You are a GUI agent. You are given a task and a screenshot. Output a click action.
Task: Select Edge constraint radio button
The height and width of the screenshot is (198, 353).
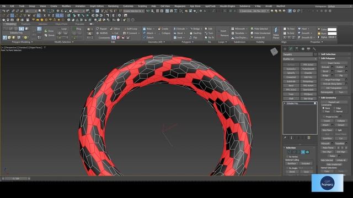[335, 108]
